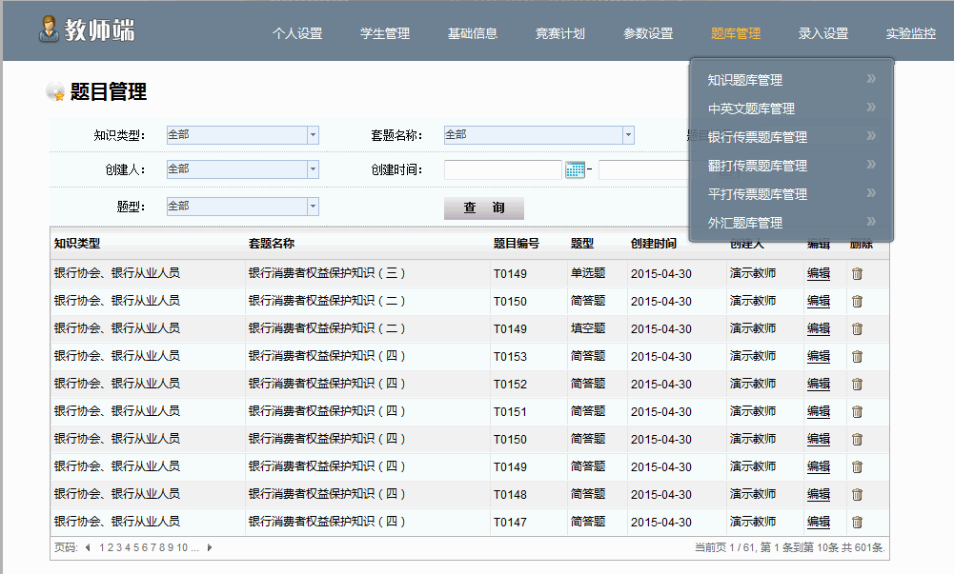The image size is (954, 574).
Task: Click the 创建时间 start date field
Action: [x=502, y=169]
